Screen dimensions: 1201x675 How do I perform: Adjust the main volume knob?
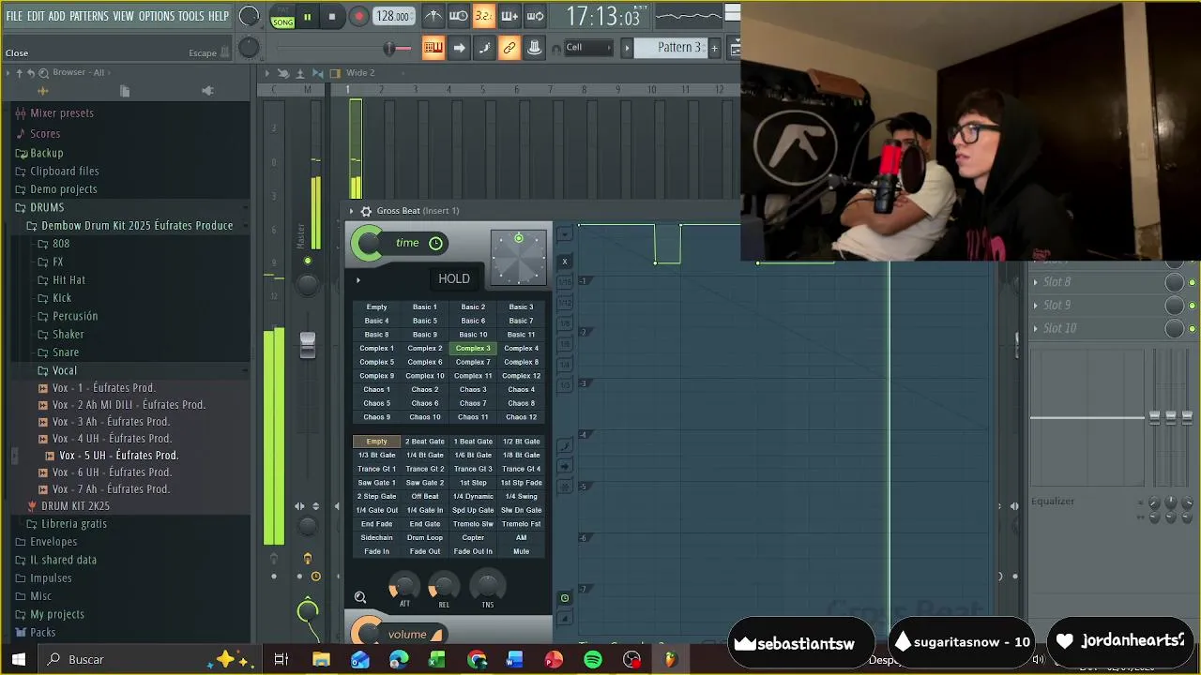(250, 16)
